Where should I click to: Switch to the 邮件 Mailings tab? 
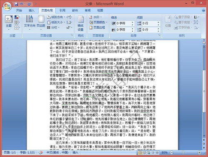(75, 10)
